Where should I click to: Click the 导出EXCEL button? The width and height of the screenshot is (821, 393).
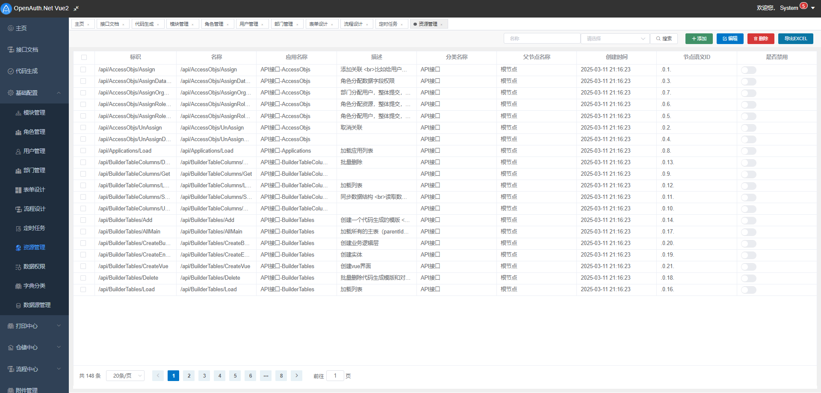[795, 38]
